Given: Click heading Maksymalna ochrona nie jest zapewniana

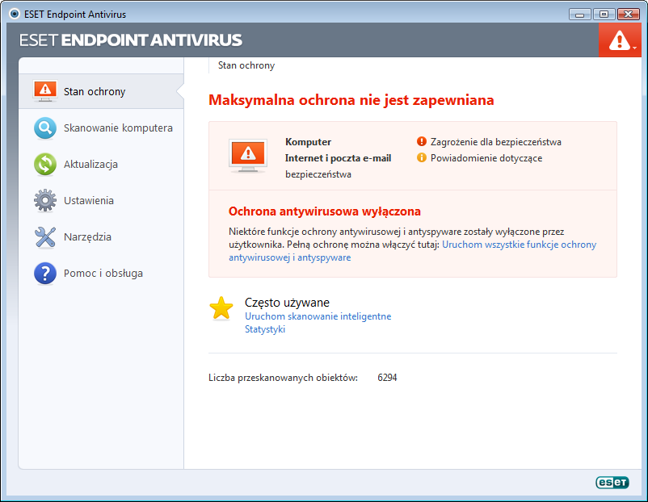Looking at the screenshot, I should click(x=351, y=100).
